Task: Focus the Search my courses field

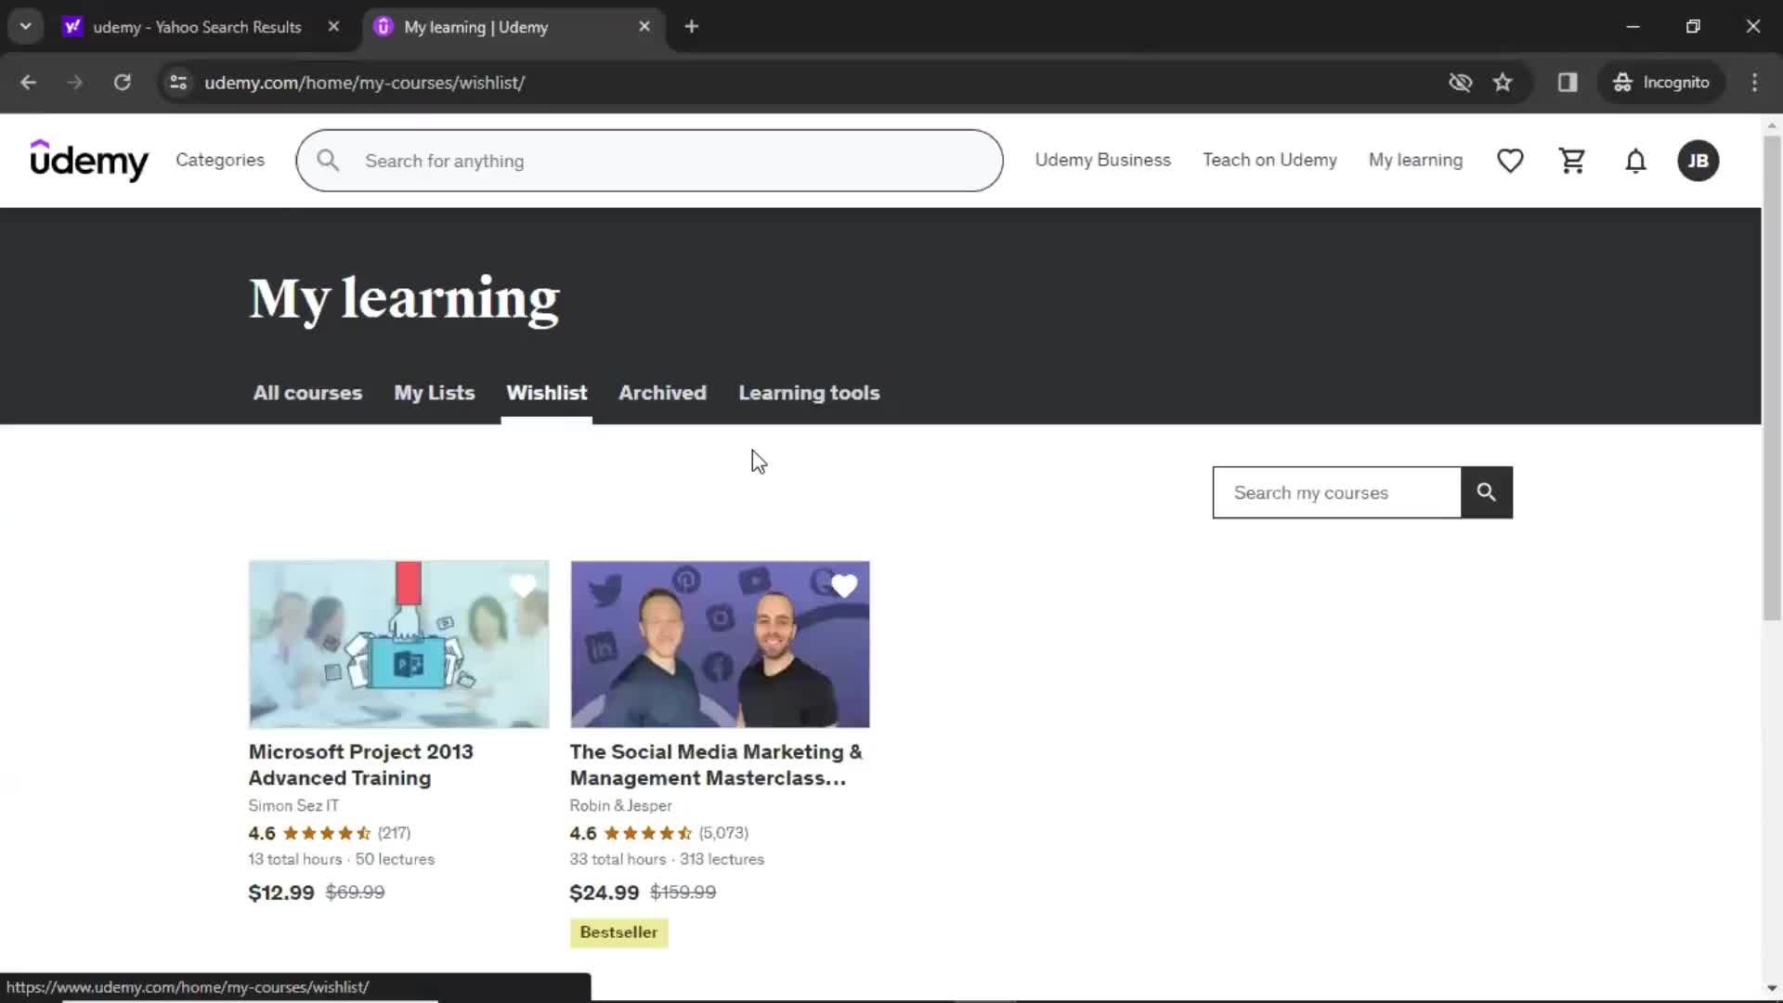Action: pos(1336,492)
